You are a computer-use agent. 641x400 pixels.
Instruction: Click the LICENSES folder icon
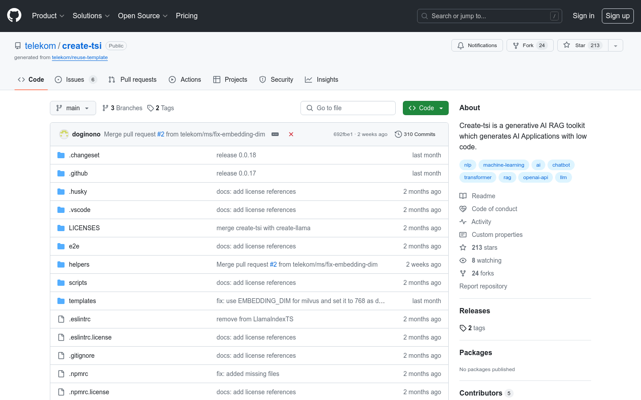click(61, 228)
